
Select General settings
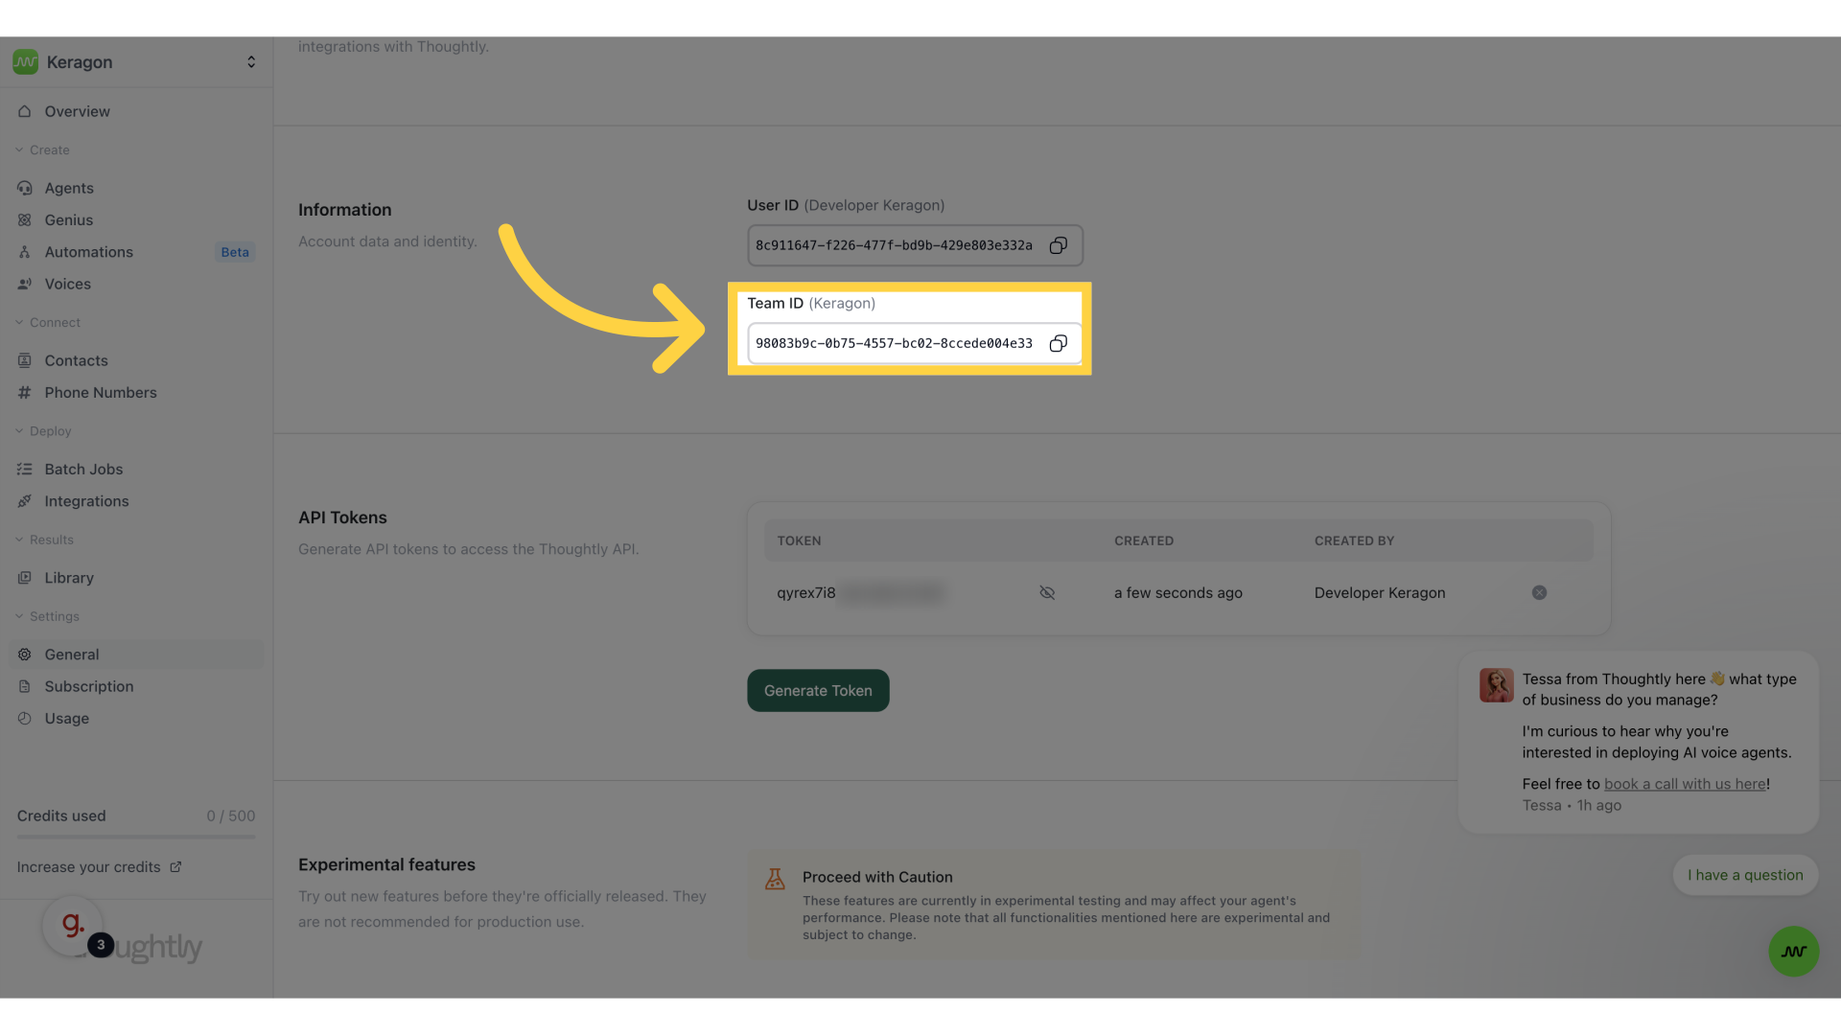pyautogui.click(x=136, y=655)
